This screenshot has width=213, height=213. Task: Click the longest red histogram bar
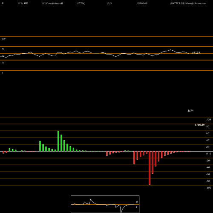pos(150,168)
